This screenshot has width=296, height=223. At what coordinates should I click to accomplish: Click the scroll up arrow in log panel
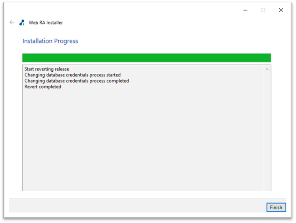[x=267, y=69]
